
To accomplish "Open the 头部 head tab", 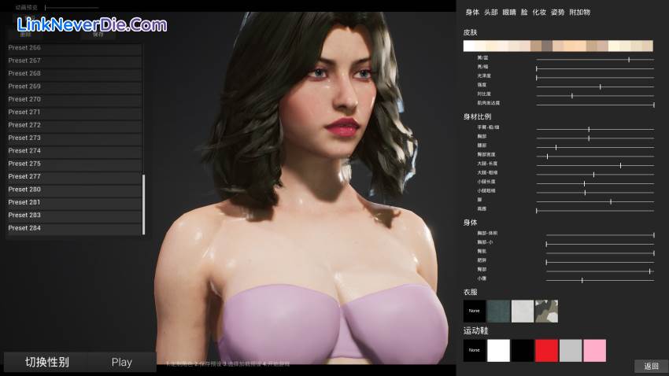I will coord(490,13).
